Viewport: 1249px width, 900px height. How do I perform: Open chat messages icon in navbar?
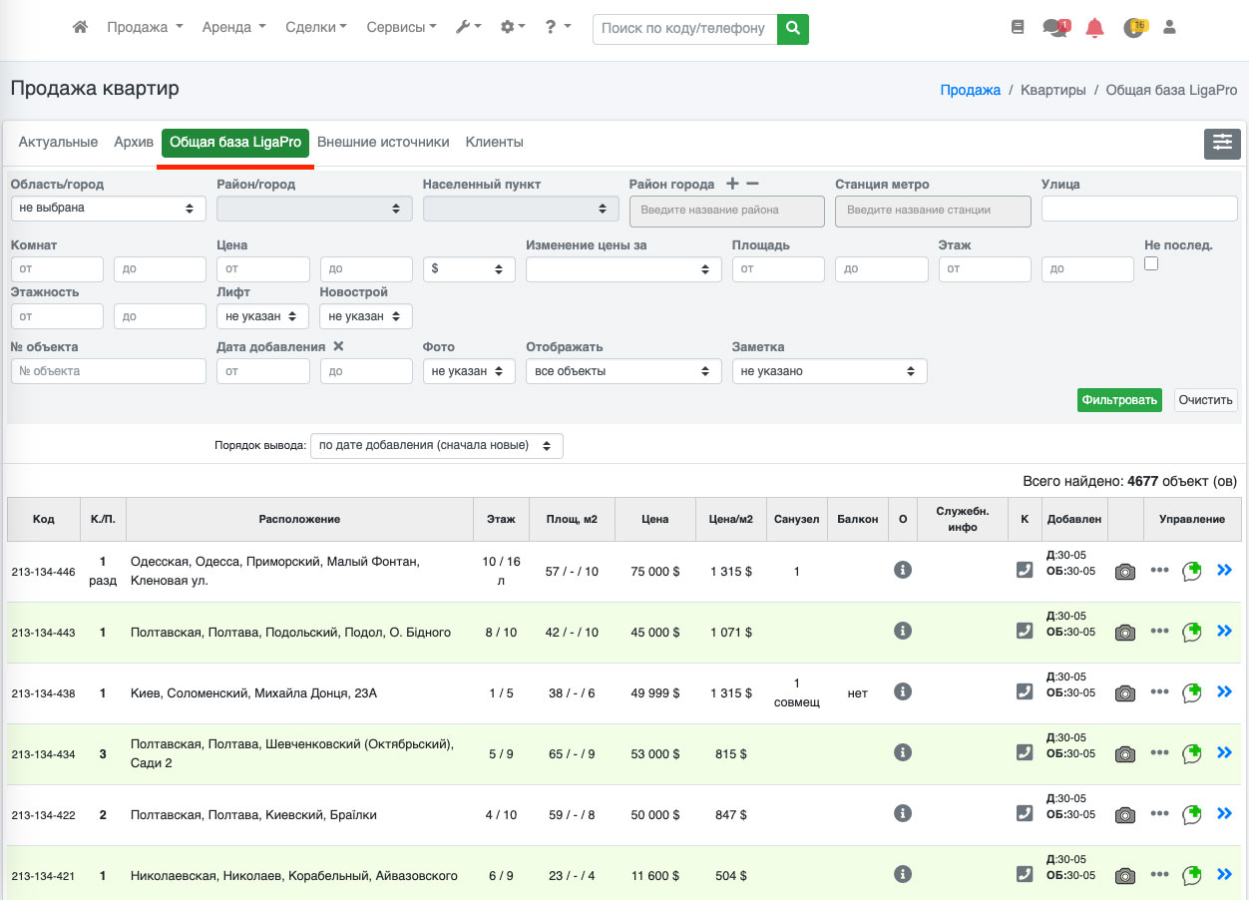point(1054,28)
